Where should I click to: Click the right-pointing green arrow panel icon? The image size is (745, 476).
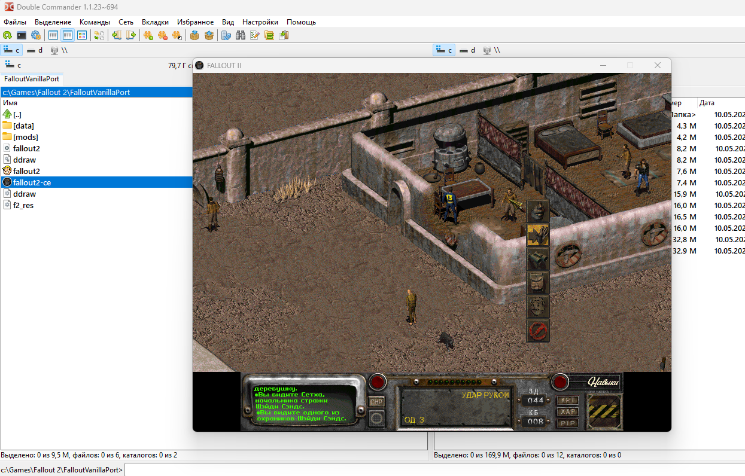point(131,35)
